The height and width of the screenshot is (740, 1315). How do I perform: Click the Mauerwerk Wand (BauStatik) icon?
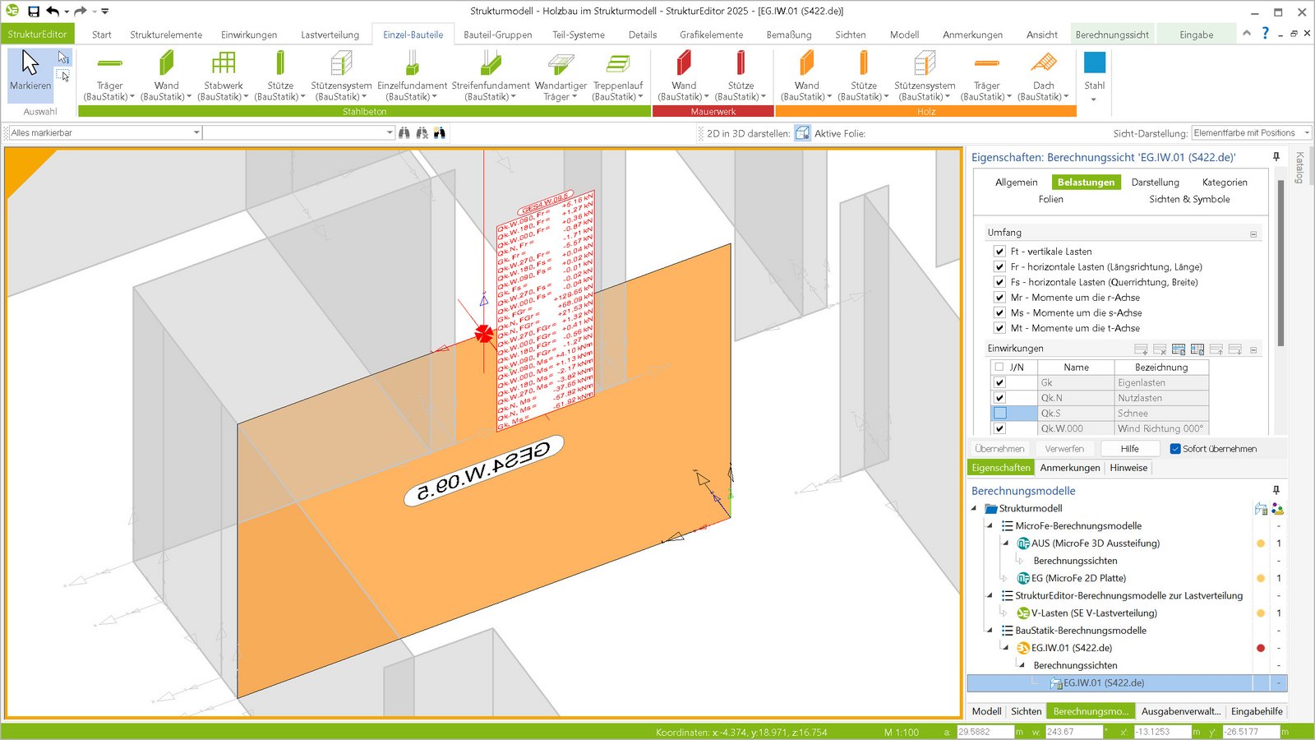[683, 64]
